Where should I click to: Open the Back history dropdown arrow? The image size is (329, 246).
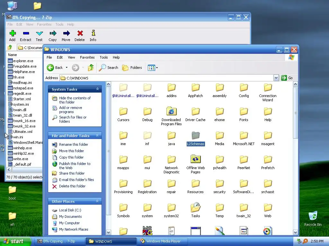(x=67, y=68)
